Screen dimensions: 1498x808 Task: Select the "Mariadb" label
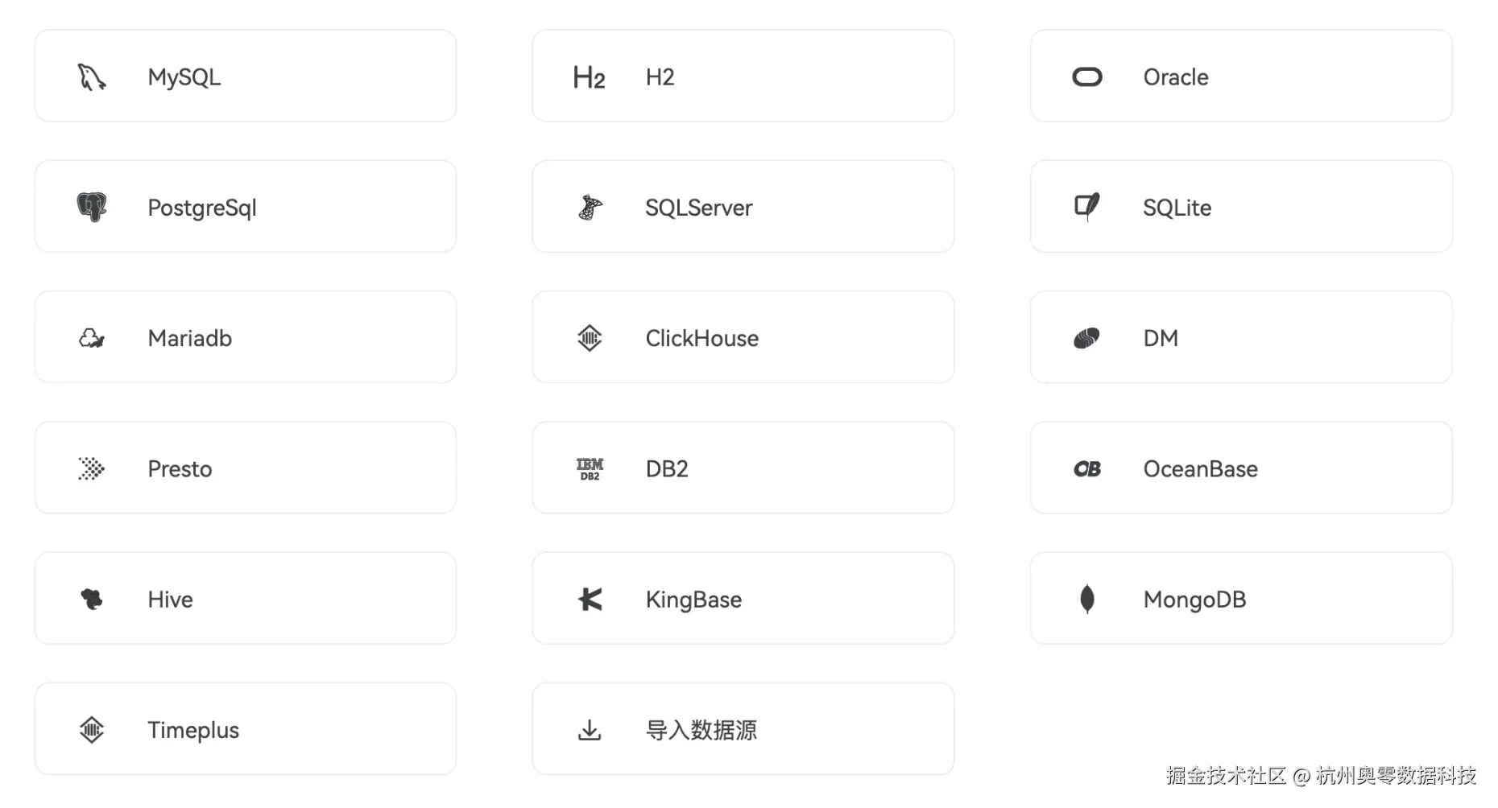(190, 338)
